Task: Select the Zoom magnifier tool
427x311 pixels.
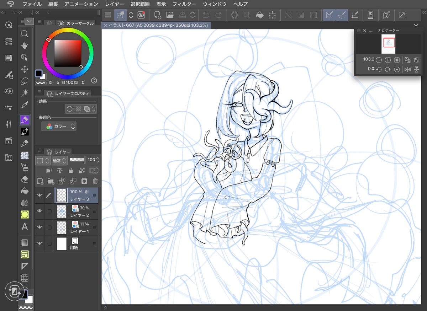Action: 25,34
